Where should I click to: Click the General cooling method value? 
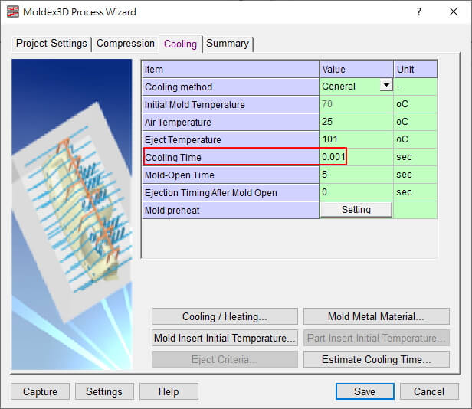click(350, 87)
